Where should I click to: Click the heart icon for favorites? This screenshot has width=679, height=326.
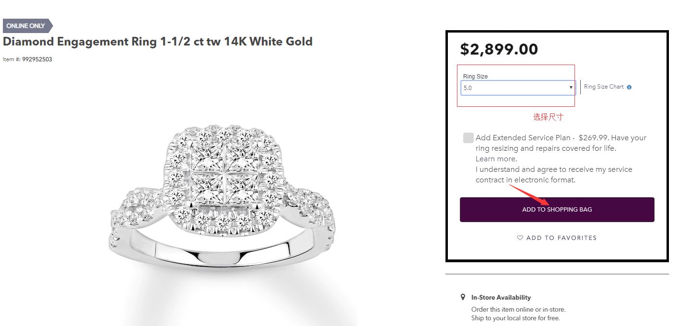[520, 238]
